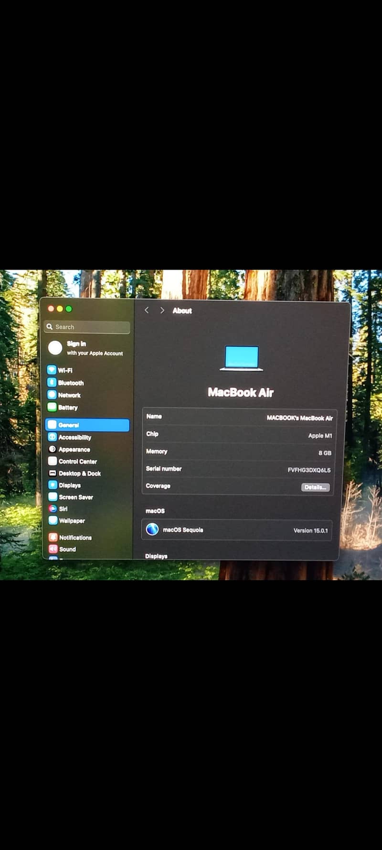Viewport: 382px width, 850px height.
Task: Open Bluetooth settings label
Action: 71,383
